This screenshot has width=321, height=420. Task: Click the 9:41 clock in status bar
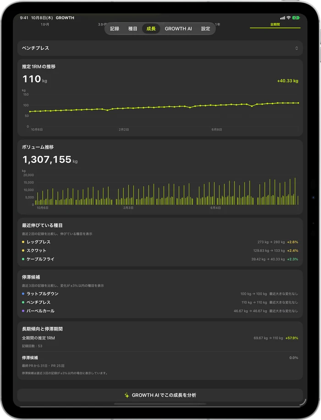(x=24, y=17)
